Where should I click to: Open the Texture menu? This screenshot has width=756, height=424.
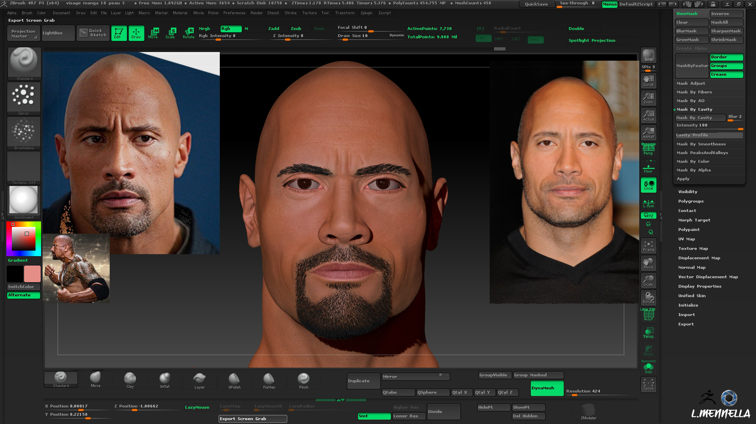click(309, 13)
